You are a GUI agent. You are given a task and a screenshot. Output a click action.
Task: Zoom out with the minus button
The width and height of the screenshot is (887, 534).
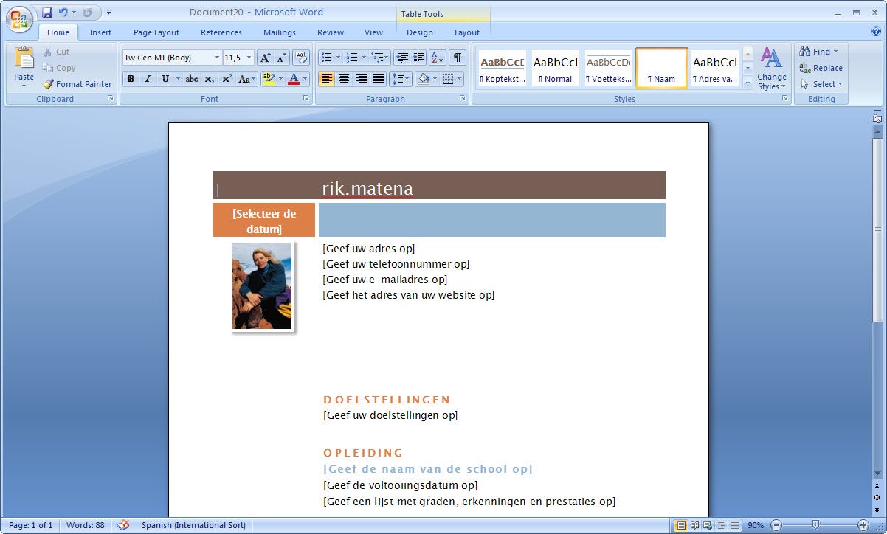pos(776,525)
